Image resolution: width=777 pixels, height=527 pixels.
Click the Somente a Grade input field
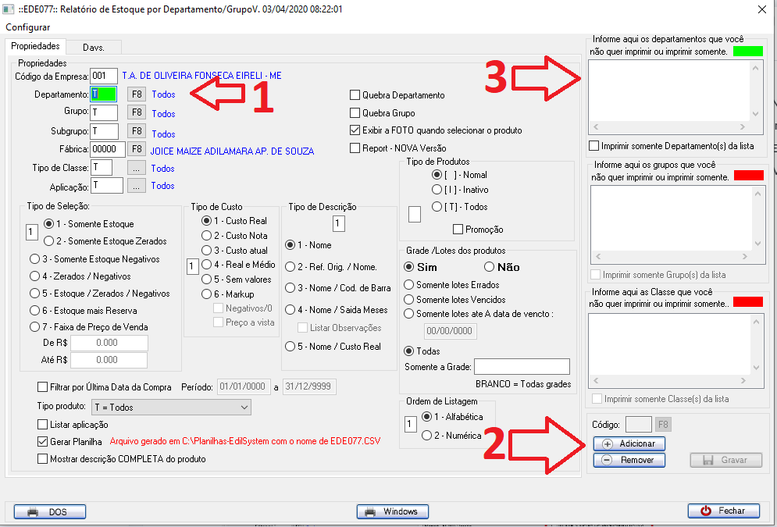tap(522, 367)
